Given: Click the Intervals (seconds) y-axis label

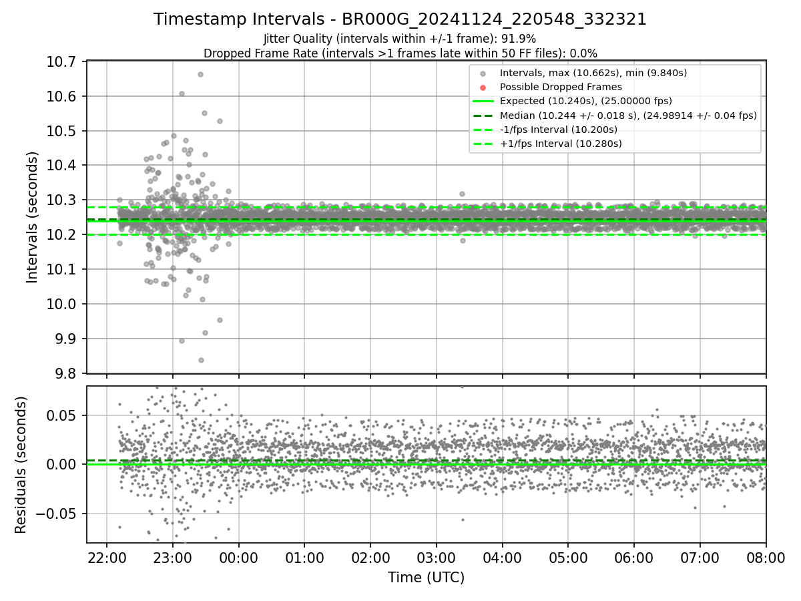Looking at the screenshot, I should click(x=32, y=217).
